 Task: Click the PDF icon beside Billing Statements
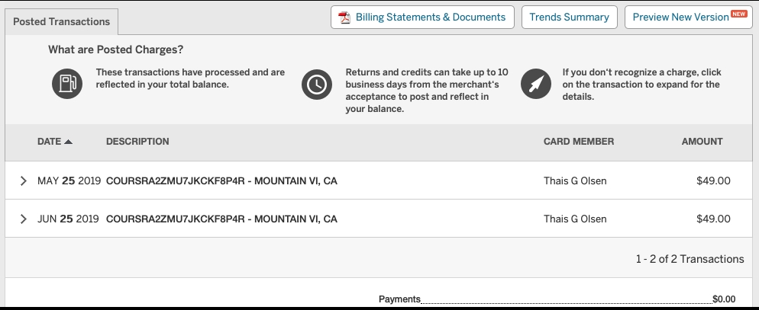[344, 18]
